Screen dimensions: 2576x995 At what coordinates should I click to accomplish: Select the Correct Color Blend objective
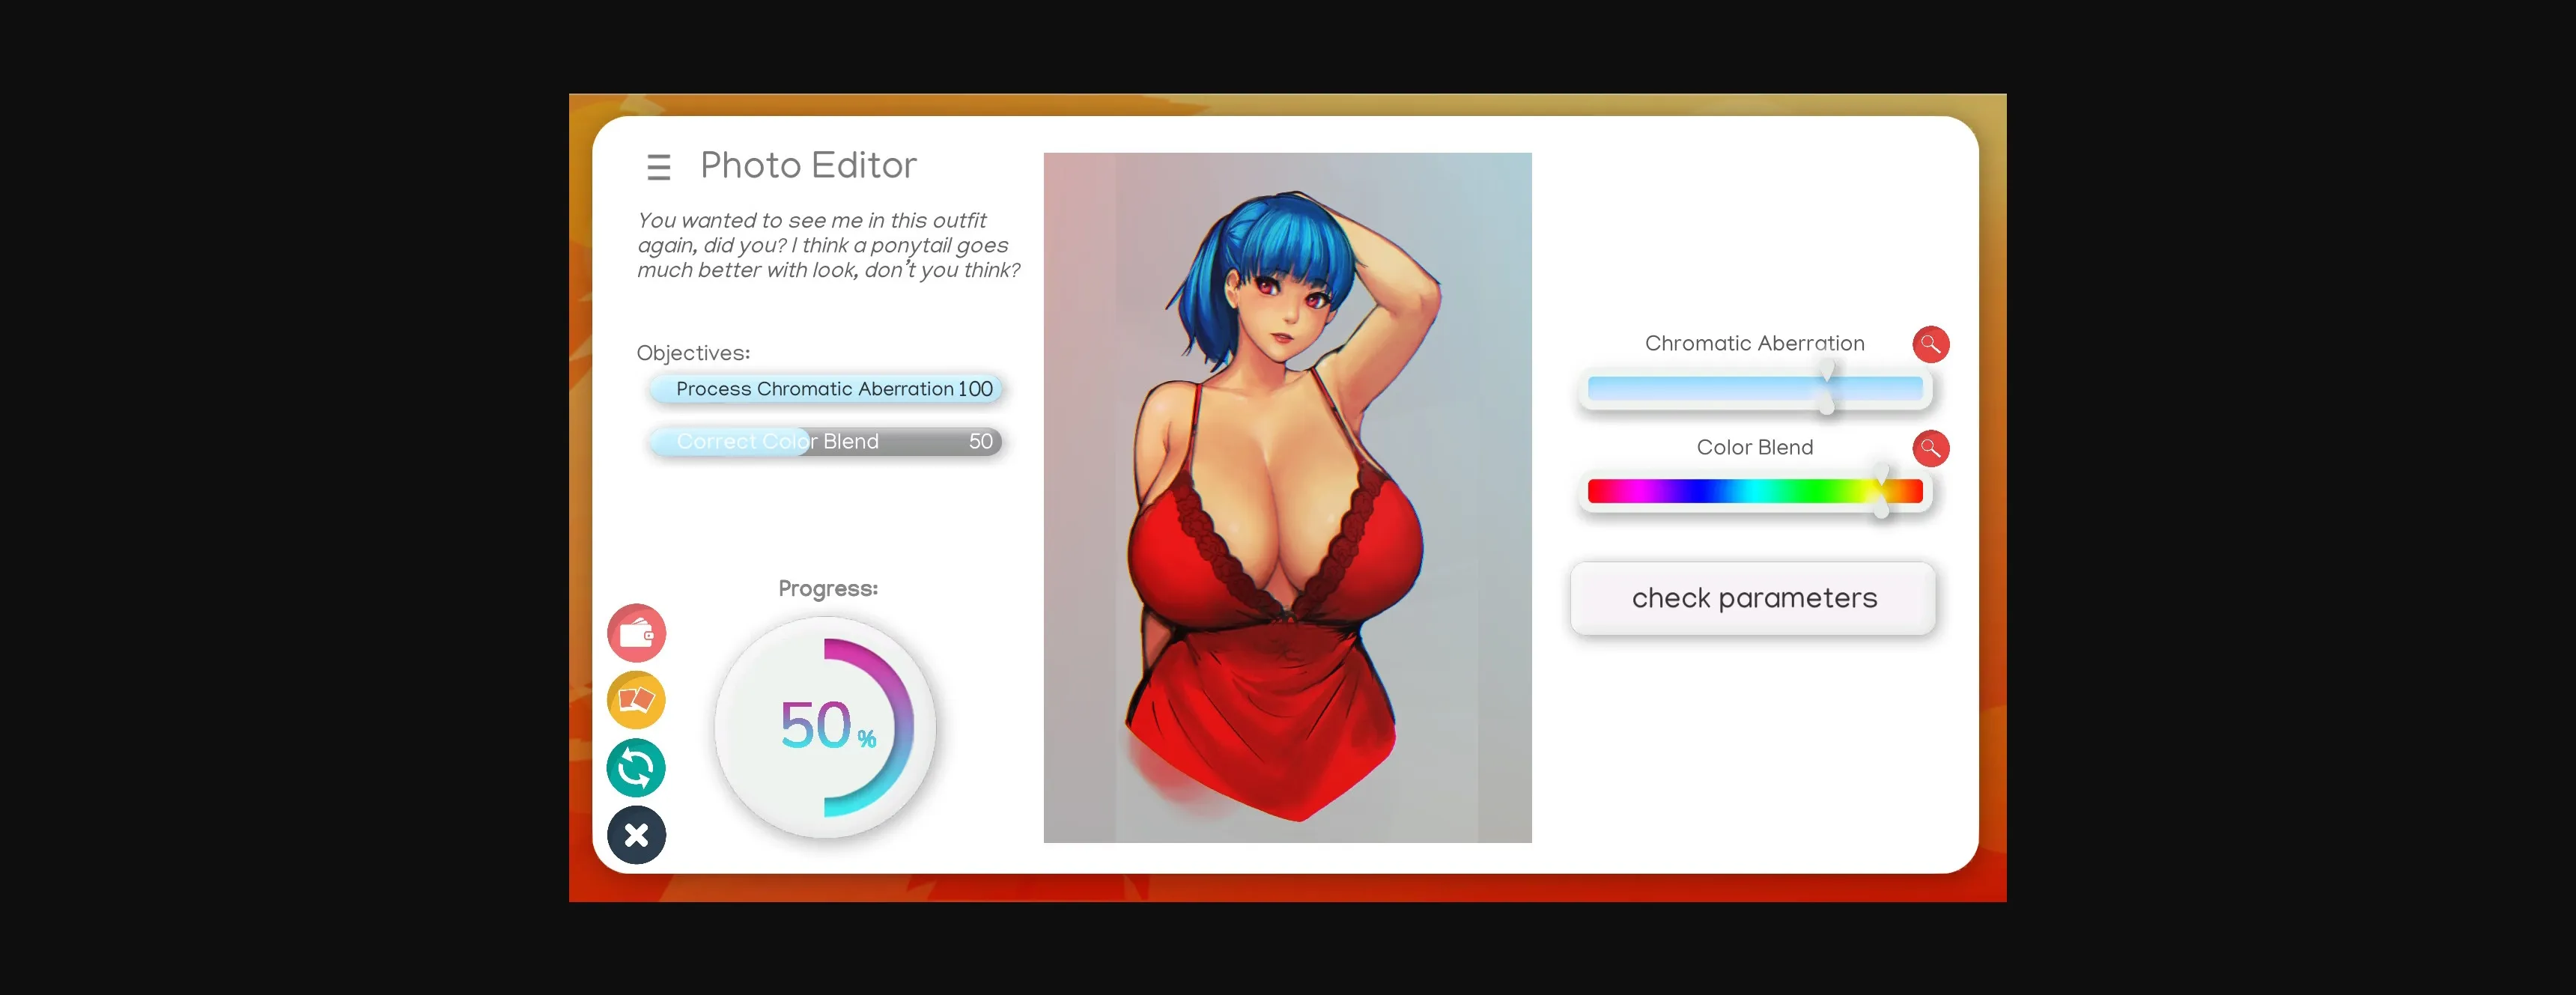point(826,441)
